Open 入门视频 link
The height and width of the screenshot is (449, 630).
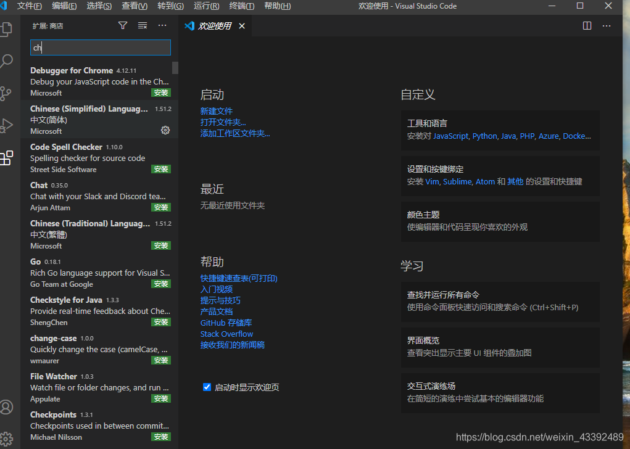(217, 289)
